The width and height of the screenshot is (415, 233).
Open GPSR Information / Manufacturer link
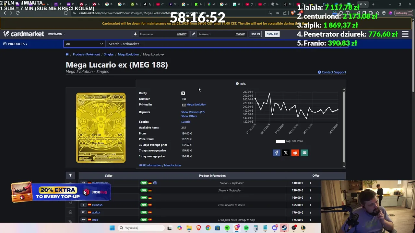(x=160, y=165)
